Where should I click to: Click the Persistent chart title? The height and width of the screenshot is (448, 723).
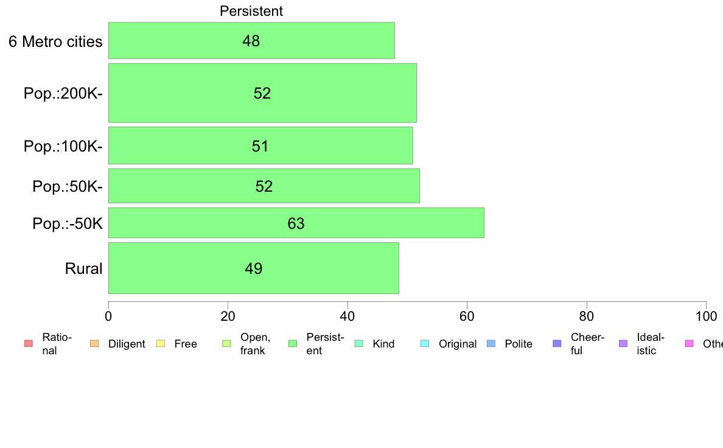click(251, 11)
